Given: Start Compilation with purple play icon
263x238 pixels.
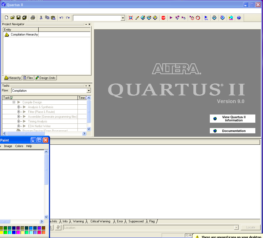Looking at the screenshot, I should (171, 18).
